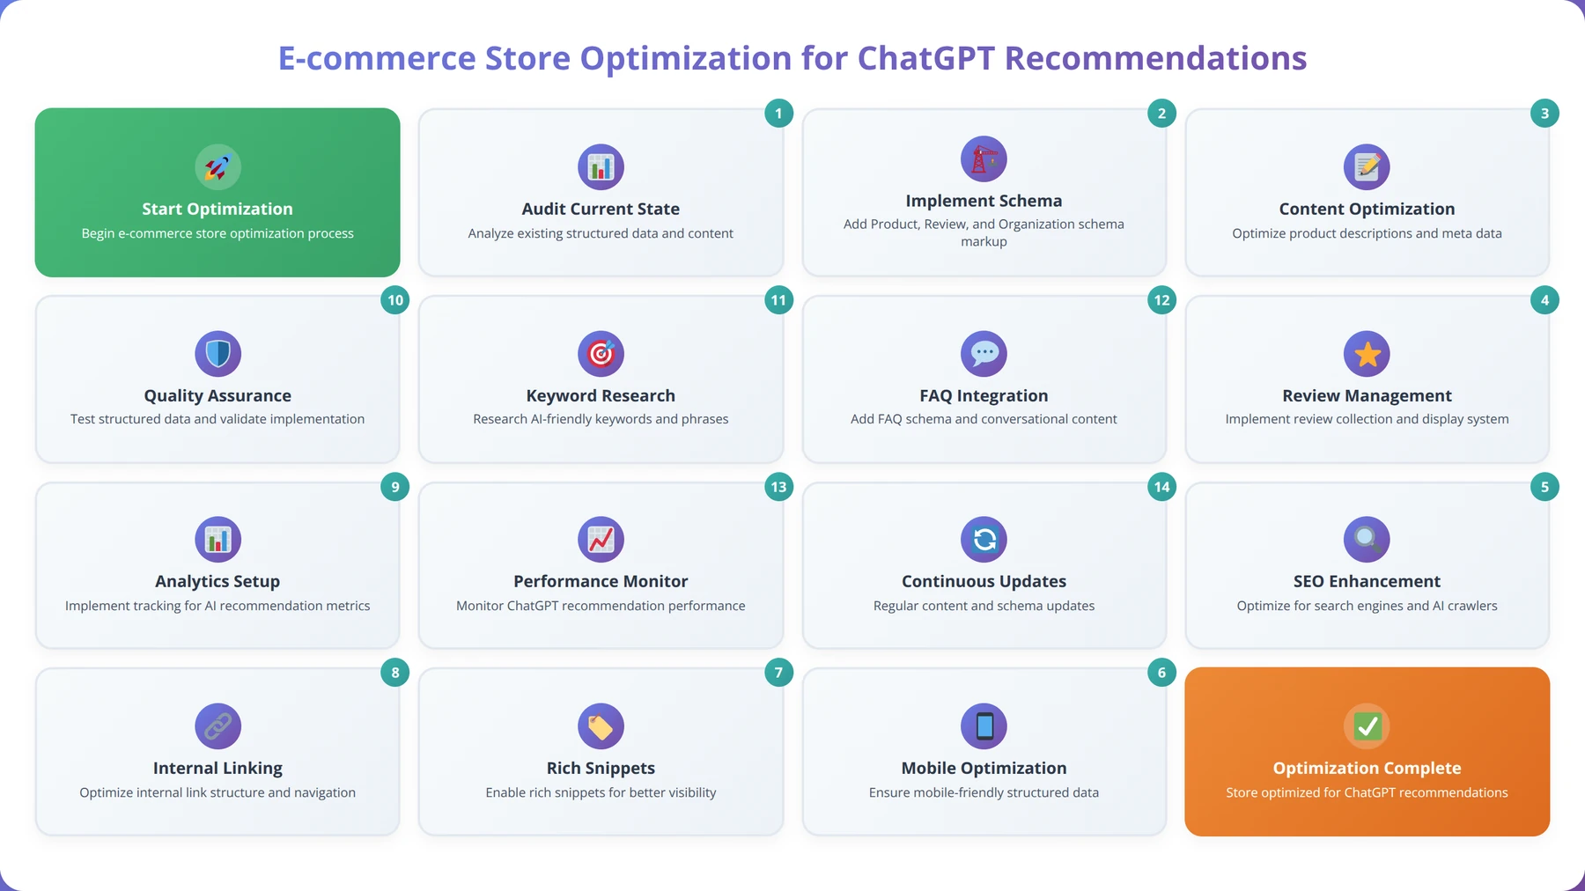Click the magnifier icon for SEO Enhancement
The width and height of the screenshot is (1585, 891).
[x=1367, y=539]
